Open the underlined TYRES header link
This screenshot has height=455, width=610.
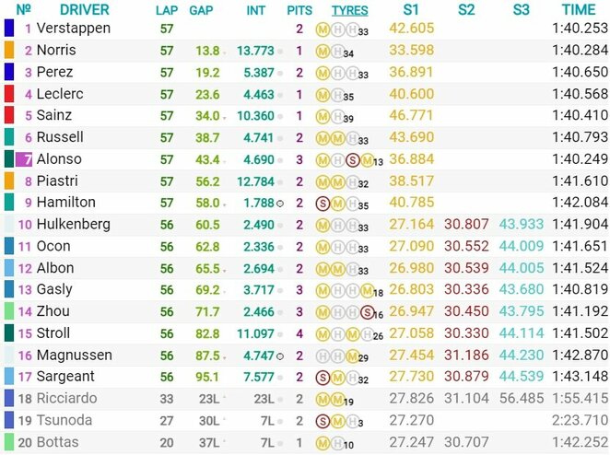(349, 10)
